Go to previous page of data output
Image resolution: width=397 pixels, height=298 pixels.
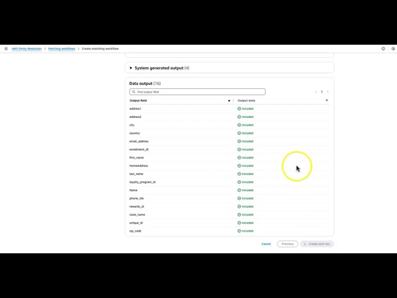click(x=316, y=92)
